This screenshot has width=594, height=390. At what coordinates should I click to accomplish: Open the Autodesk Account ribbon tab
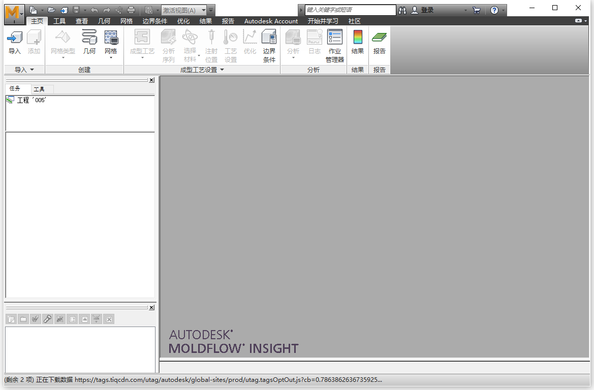(271, 21)
